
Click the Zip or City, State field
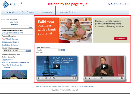tap(14, 51)
